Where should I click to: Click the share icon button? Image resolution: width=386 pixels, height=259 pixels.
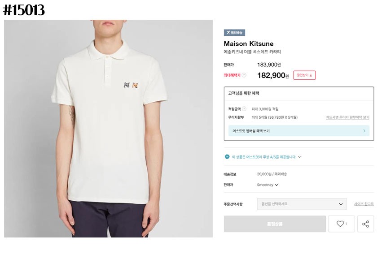click(365, 224)
